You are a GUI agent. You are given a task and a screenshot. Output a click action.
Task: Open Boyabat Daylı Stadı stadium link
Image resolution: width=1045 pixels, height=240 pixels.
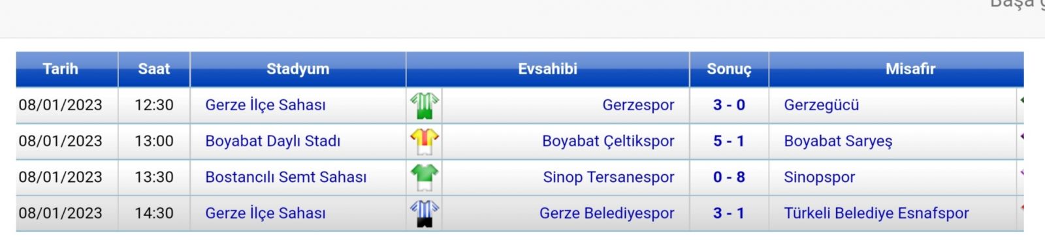click(272, 141)
